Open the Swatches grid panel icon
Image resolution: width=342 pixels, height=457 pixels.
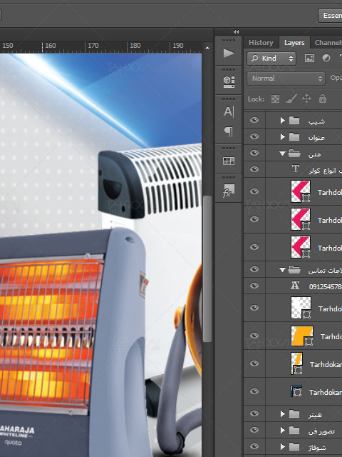coord(229,161)
